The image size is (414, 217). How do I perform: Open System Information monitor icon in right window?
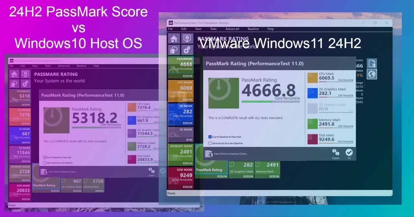(x=187, y=39)
